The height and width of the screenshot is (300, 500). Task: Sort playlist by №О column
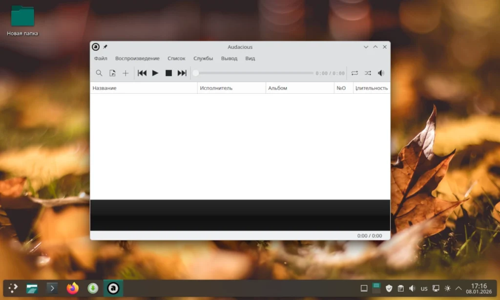click(343, 88)
